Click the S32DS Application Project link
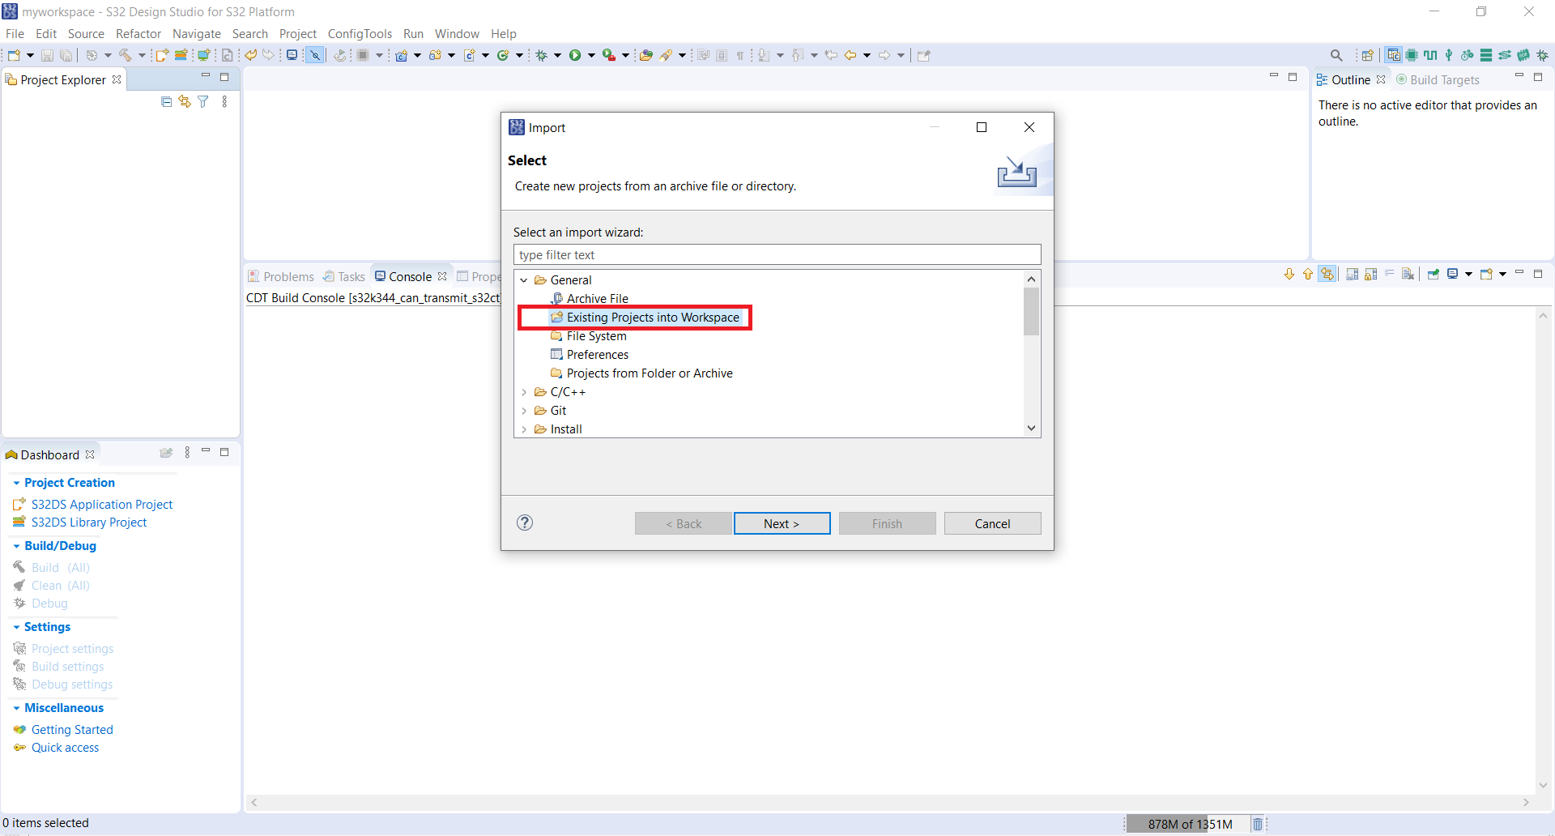Screen dimensions: 1555x836 coord(101,504)
